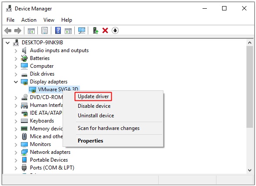Click the Monitors category icon
This screenshot has height=186, width=256.
coord(24,145)
